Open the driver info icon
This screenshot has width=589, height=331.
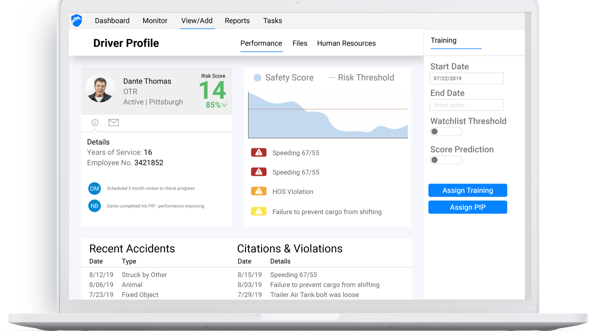click(95, 123)
